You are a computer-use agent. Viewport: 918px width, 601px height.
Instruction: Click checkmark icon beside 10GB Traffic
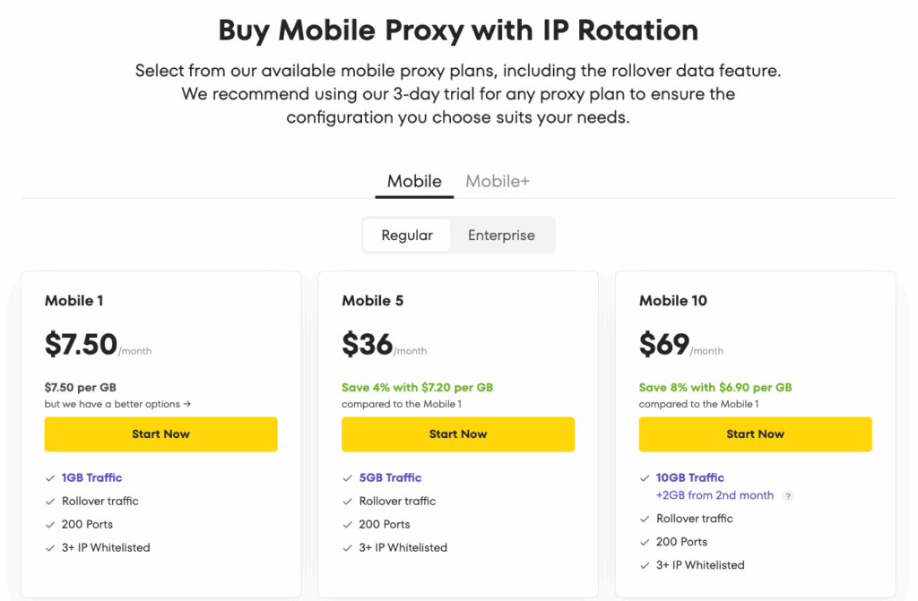645,478
